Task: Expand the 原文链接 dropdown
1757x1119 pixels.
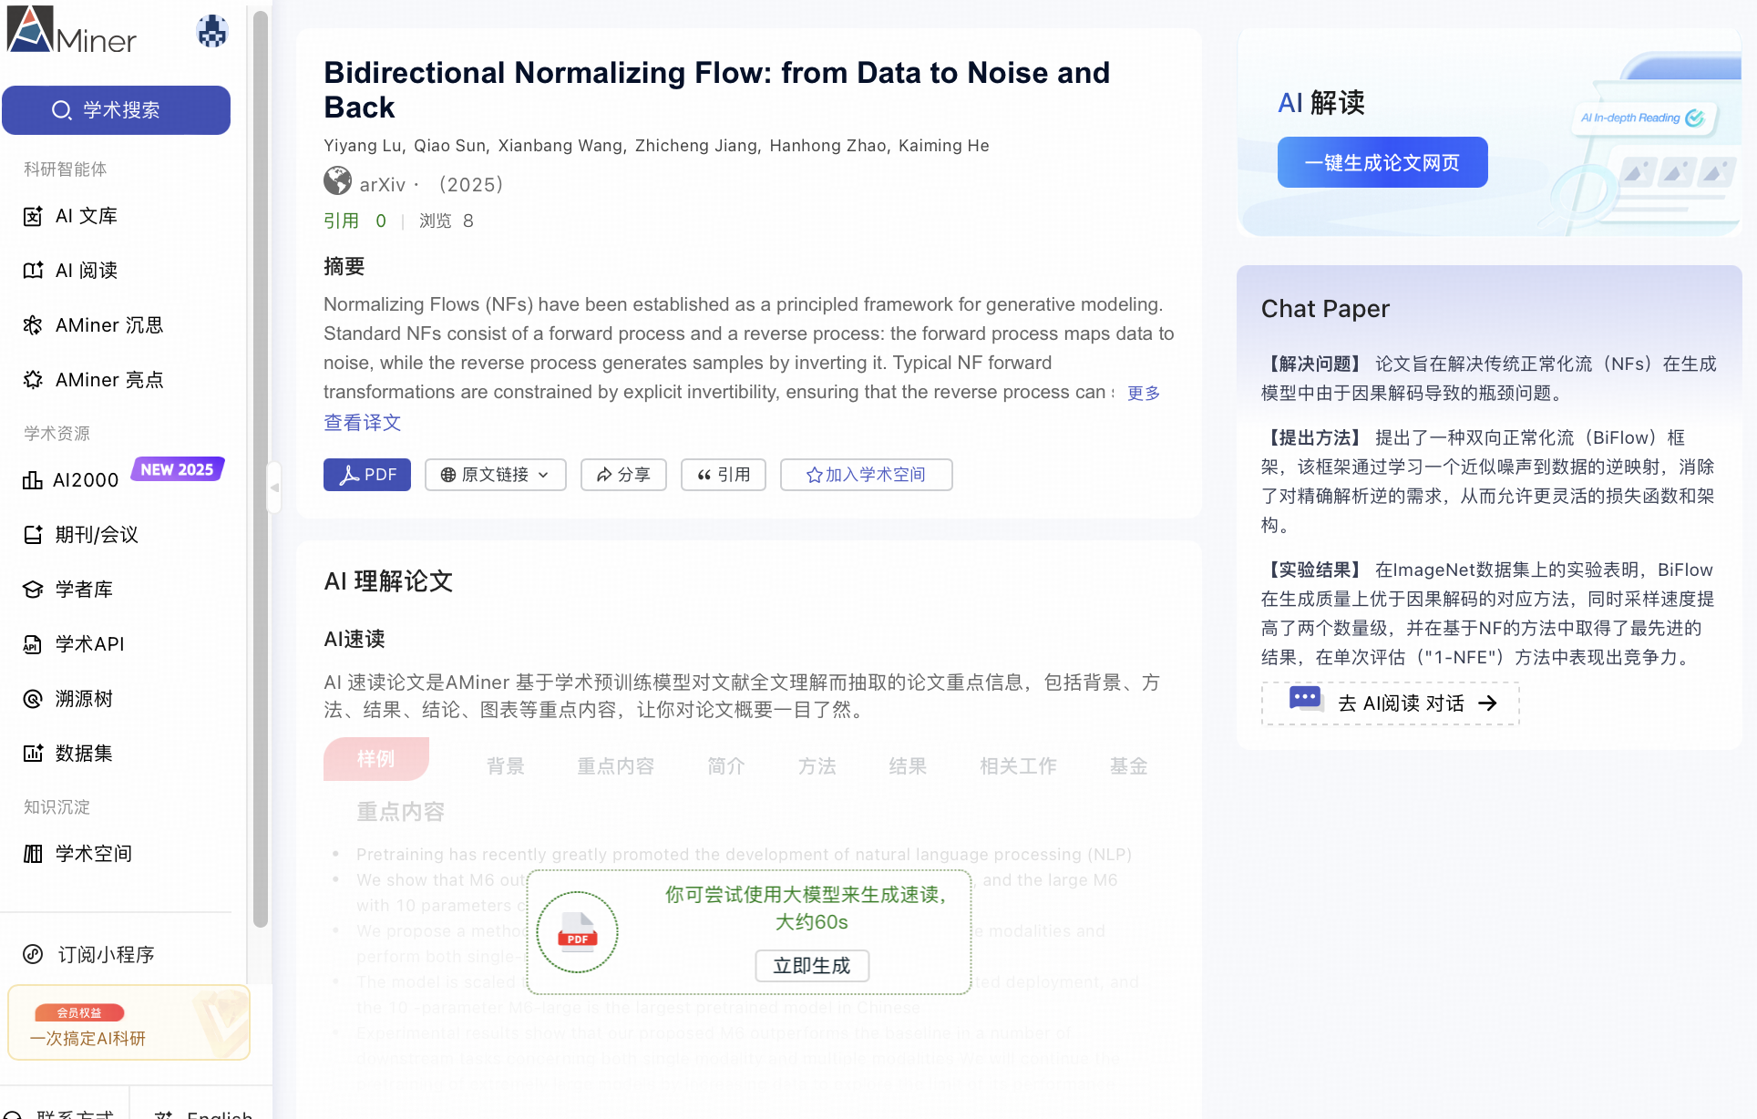Action: pos(495,475)
